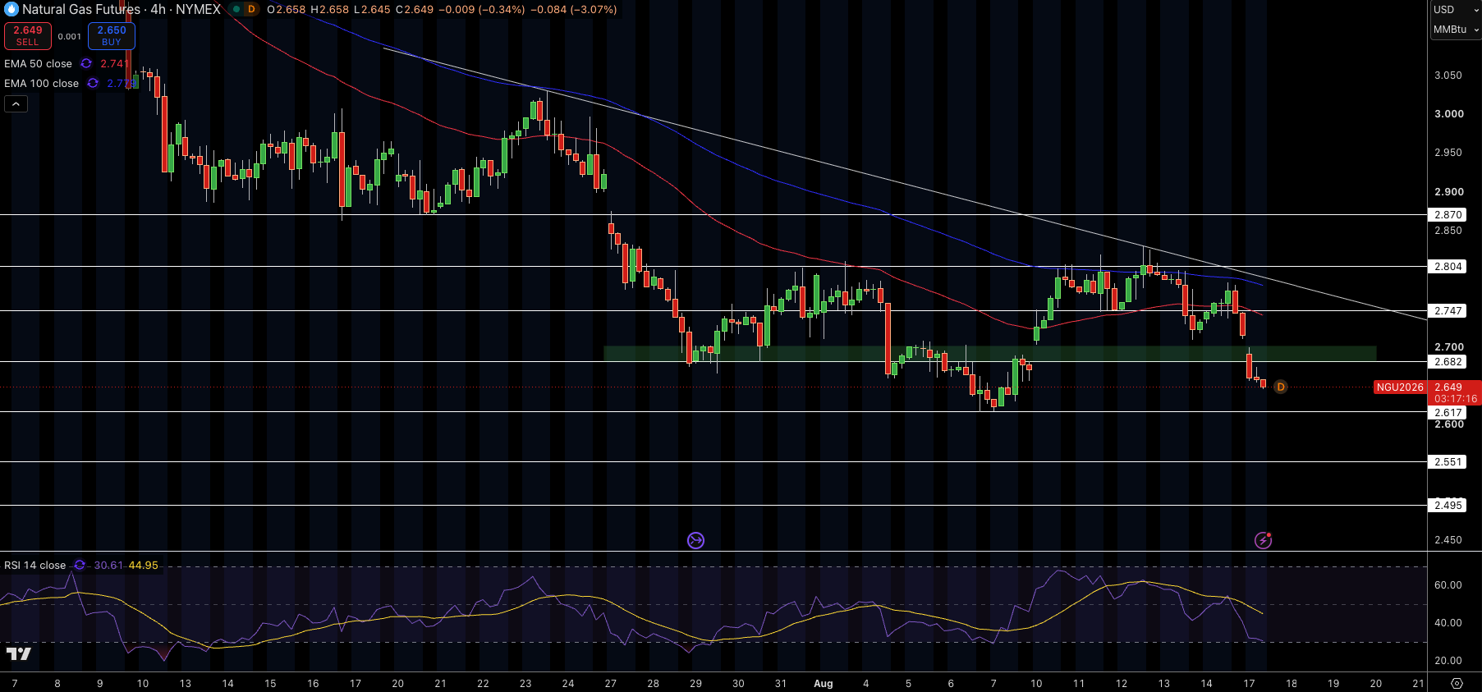Click the green market status dot

[236, 9]
